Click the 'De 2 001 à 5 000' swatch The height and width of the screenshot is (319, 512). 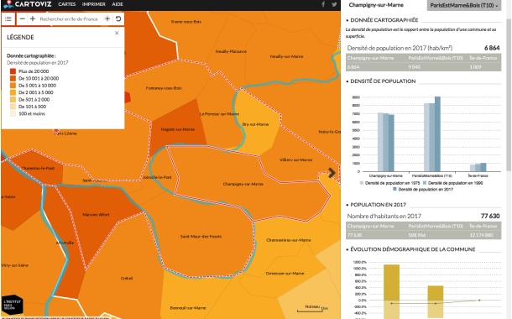(x=13, y=92)
